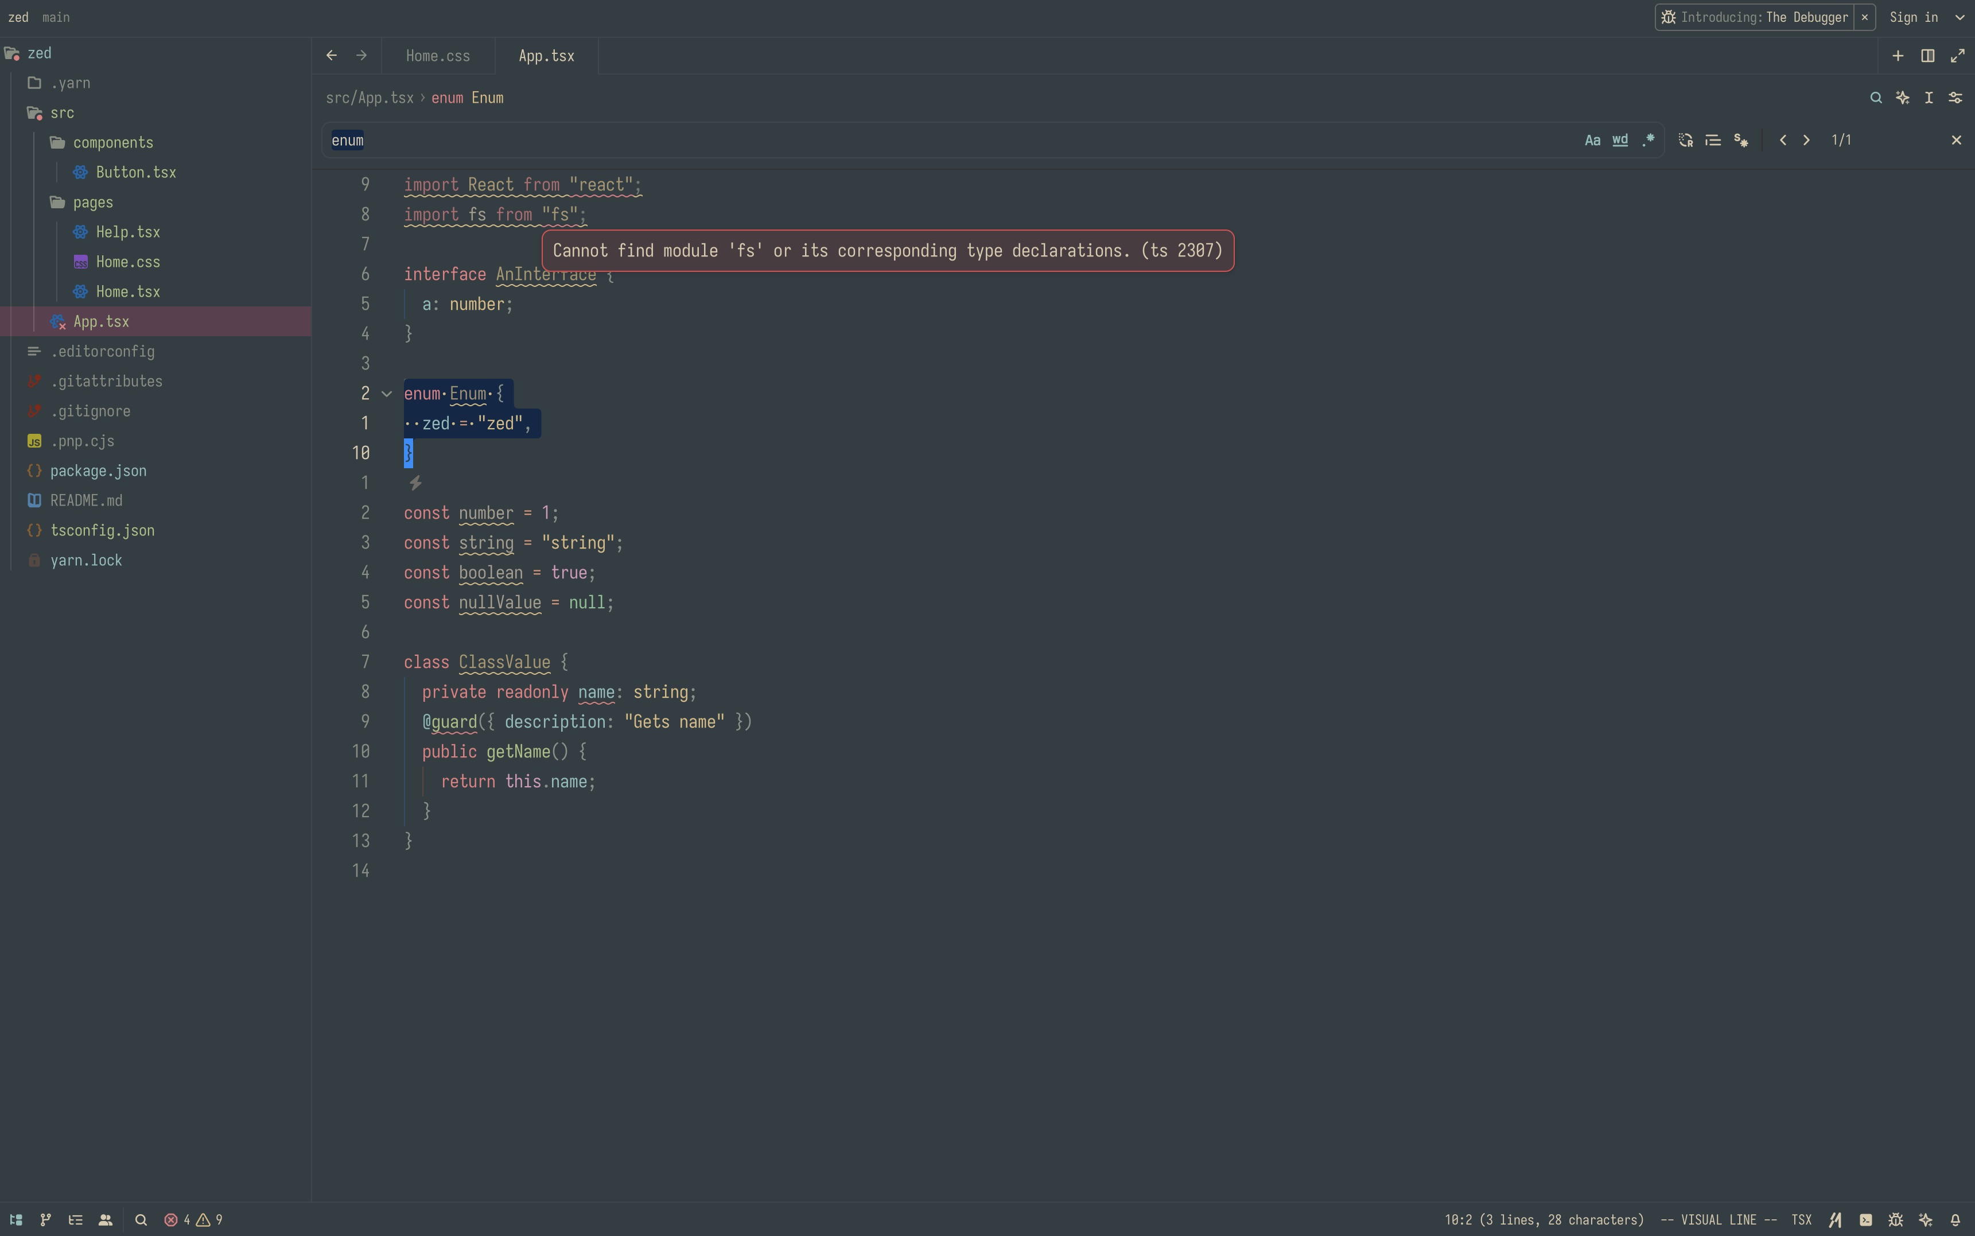Viewport: 1975px width, 1236px height.
Task: Collapse the enum Enum code fold chevron
Action: point(387,394)
